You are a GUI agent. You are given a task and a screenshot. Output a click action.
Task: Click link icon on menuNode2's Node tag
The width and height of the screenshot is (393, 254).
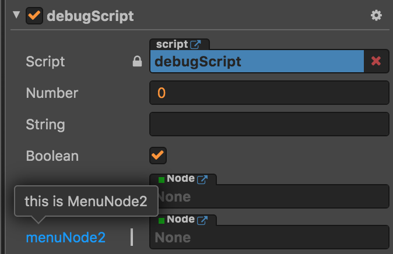tap(203, 220)
